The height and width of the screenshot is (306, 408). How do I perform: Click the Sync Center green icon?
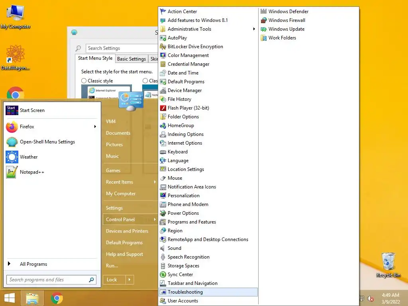pos(163,275)
